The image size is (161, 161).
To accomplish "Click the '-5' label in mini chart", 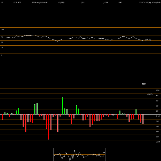I will [x=103, y=156].
